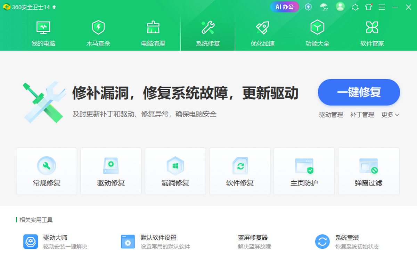
Task: Open the 木马查杀 shield icon tab
Action: coord(98,33)
